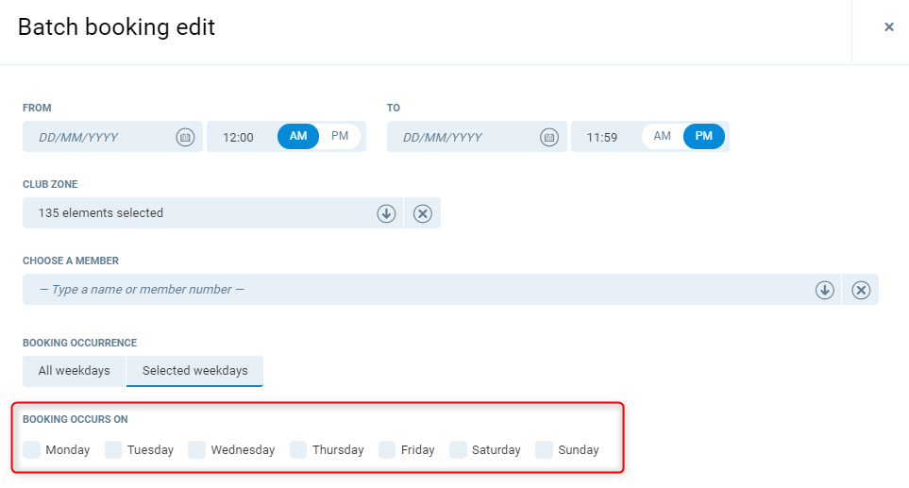Clear the Choose a Member field
Viewport: 909px width, 488px height.
(861, 290)
